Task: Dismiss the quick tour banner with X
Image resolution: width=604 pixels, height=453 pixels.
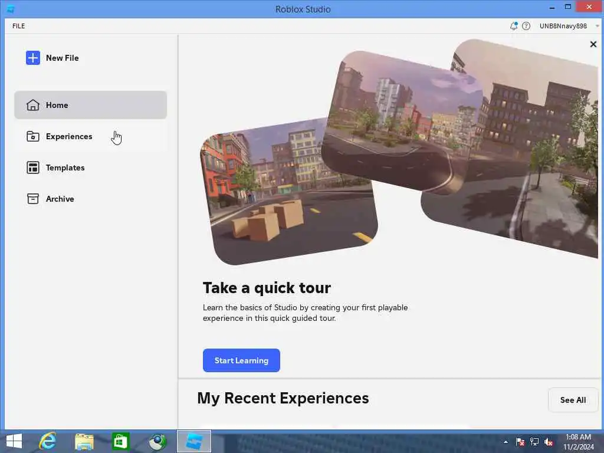Action: 593,44
